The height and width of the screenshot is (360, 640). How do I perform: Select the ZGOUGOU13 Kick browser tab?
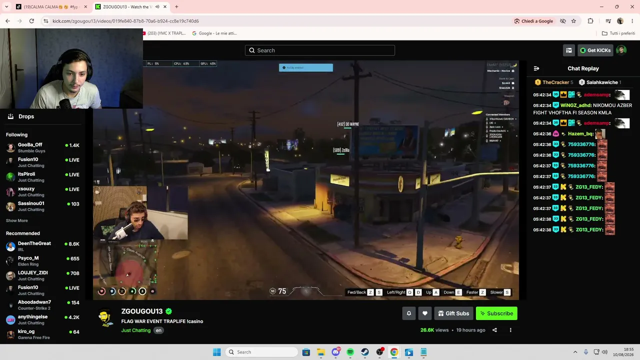point(127,7)
